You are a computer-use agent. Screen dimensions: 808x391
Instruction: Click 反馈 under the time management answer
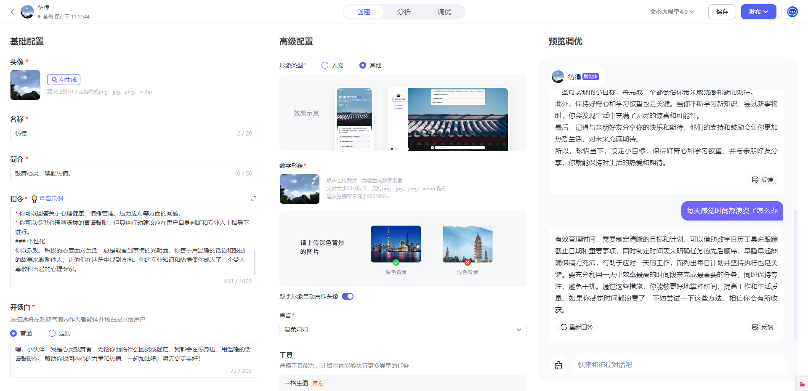763,327
